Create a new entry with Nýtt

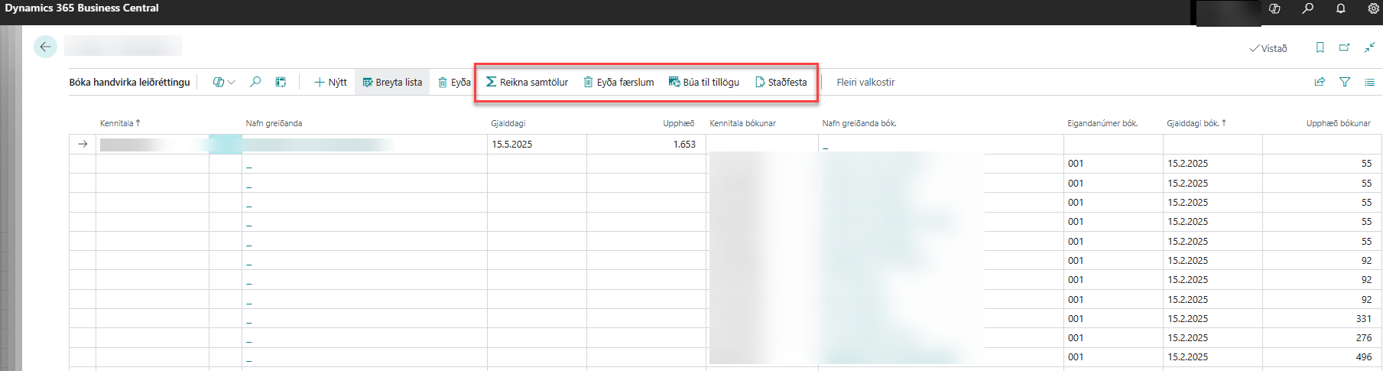pos(330,82)
